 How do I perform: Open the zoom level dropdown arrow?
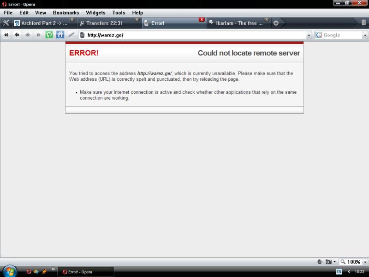(x=365, y=262)
